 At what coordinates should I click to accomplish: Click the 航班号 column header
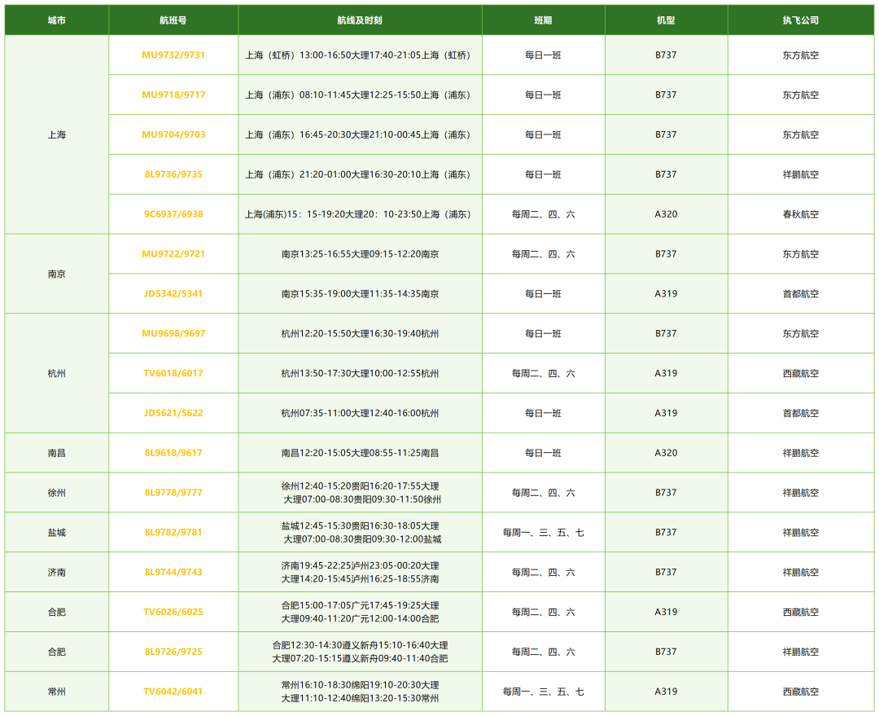click(173, 20)
